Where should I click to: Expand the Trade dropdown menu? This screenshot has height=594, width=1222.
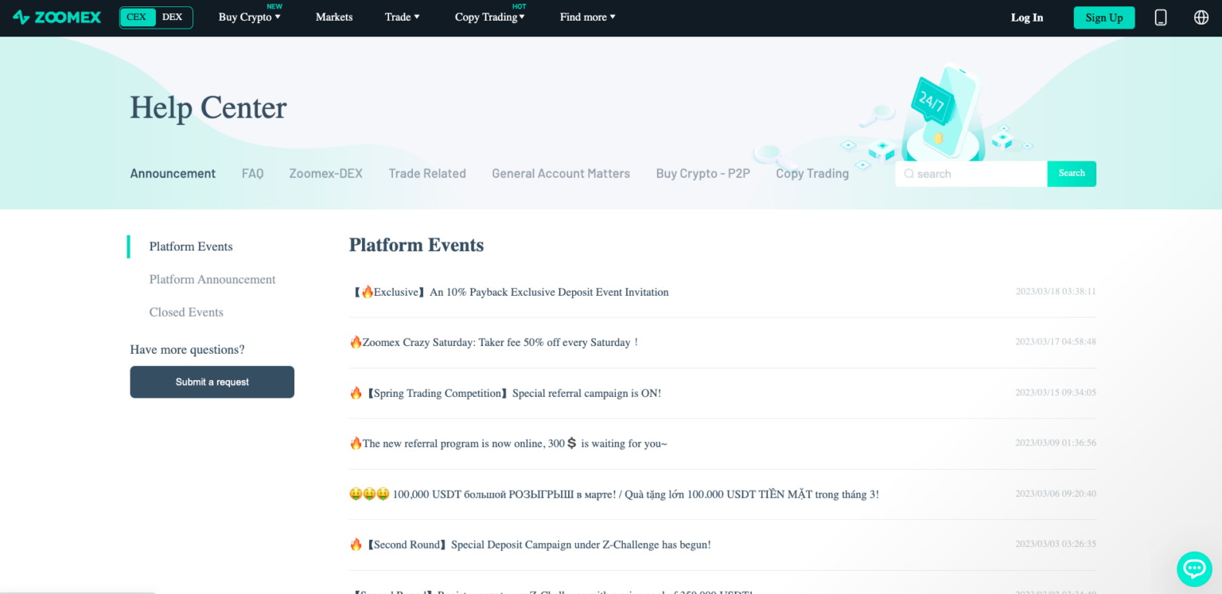click(x=402, y=17)
